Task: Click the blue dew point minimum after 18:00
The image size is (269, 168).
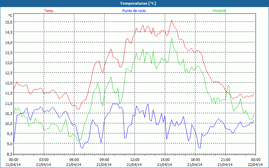Action: coord(200,148)
